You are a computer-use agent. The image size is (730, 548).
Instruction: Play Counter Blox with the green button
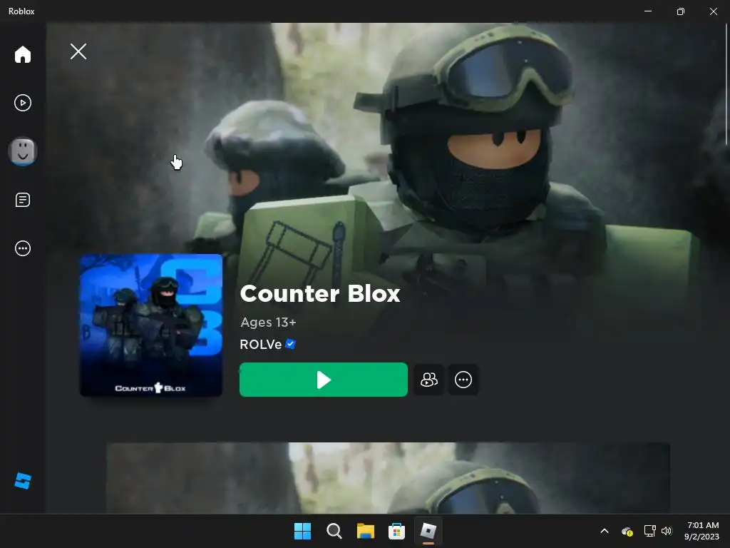(324, 380)
